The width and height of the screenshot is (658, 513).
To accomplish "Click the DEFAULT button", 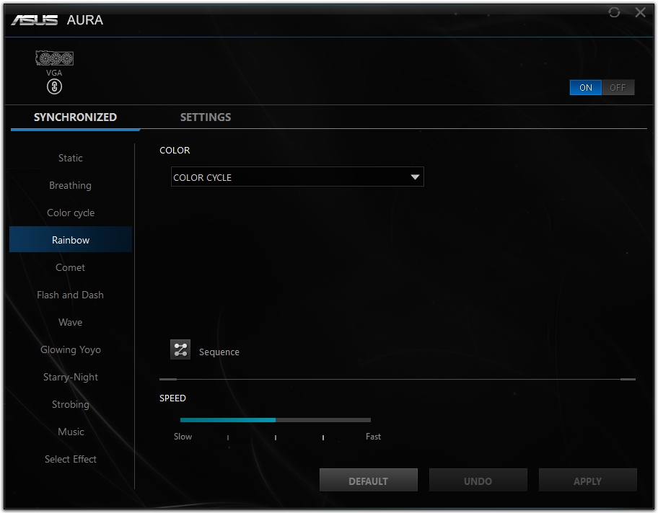I will pyautogui.click(x=369, y=481).
